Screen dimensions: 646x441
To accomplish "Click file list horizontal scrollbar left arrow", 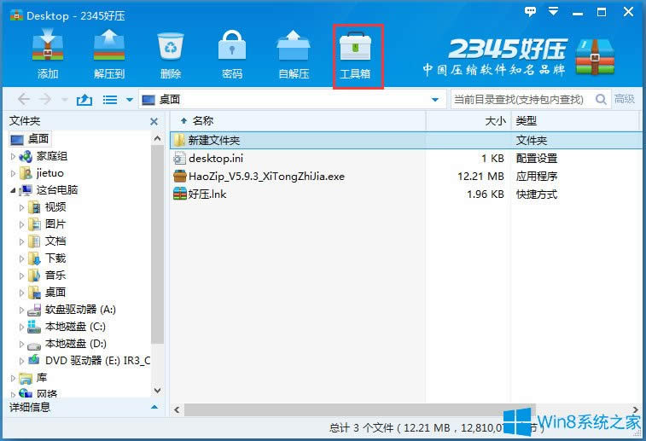I will click(177, 409).
